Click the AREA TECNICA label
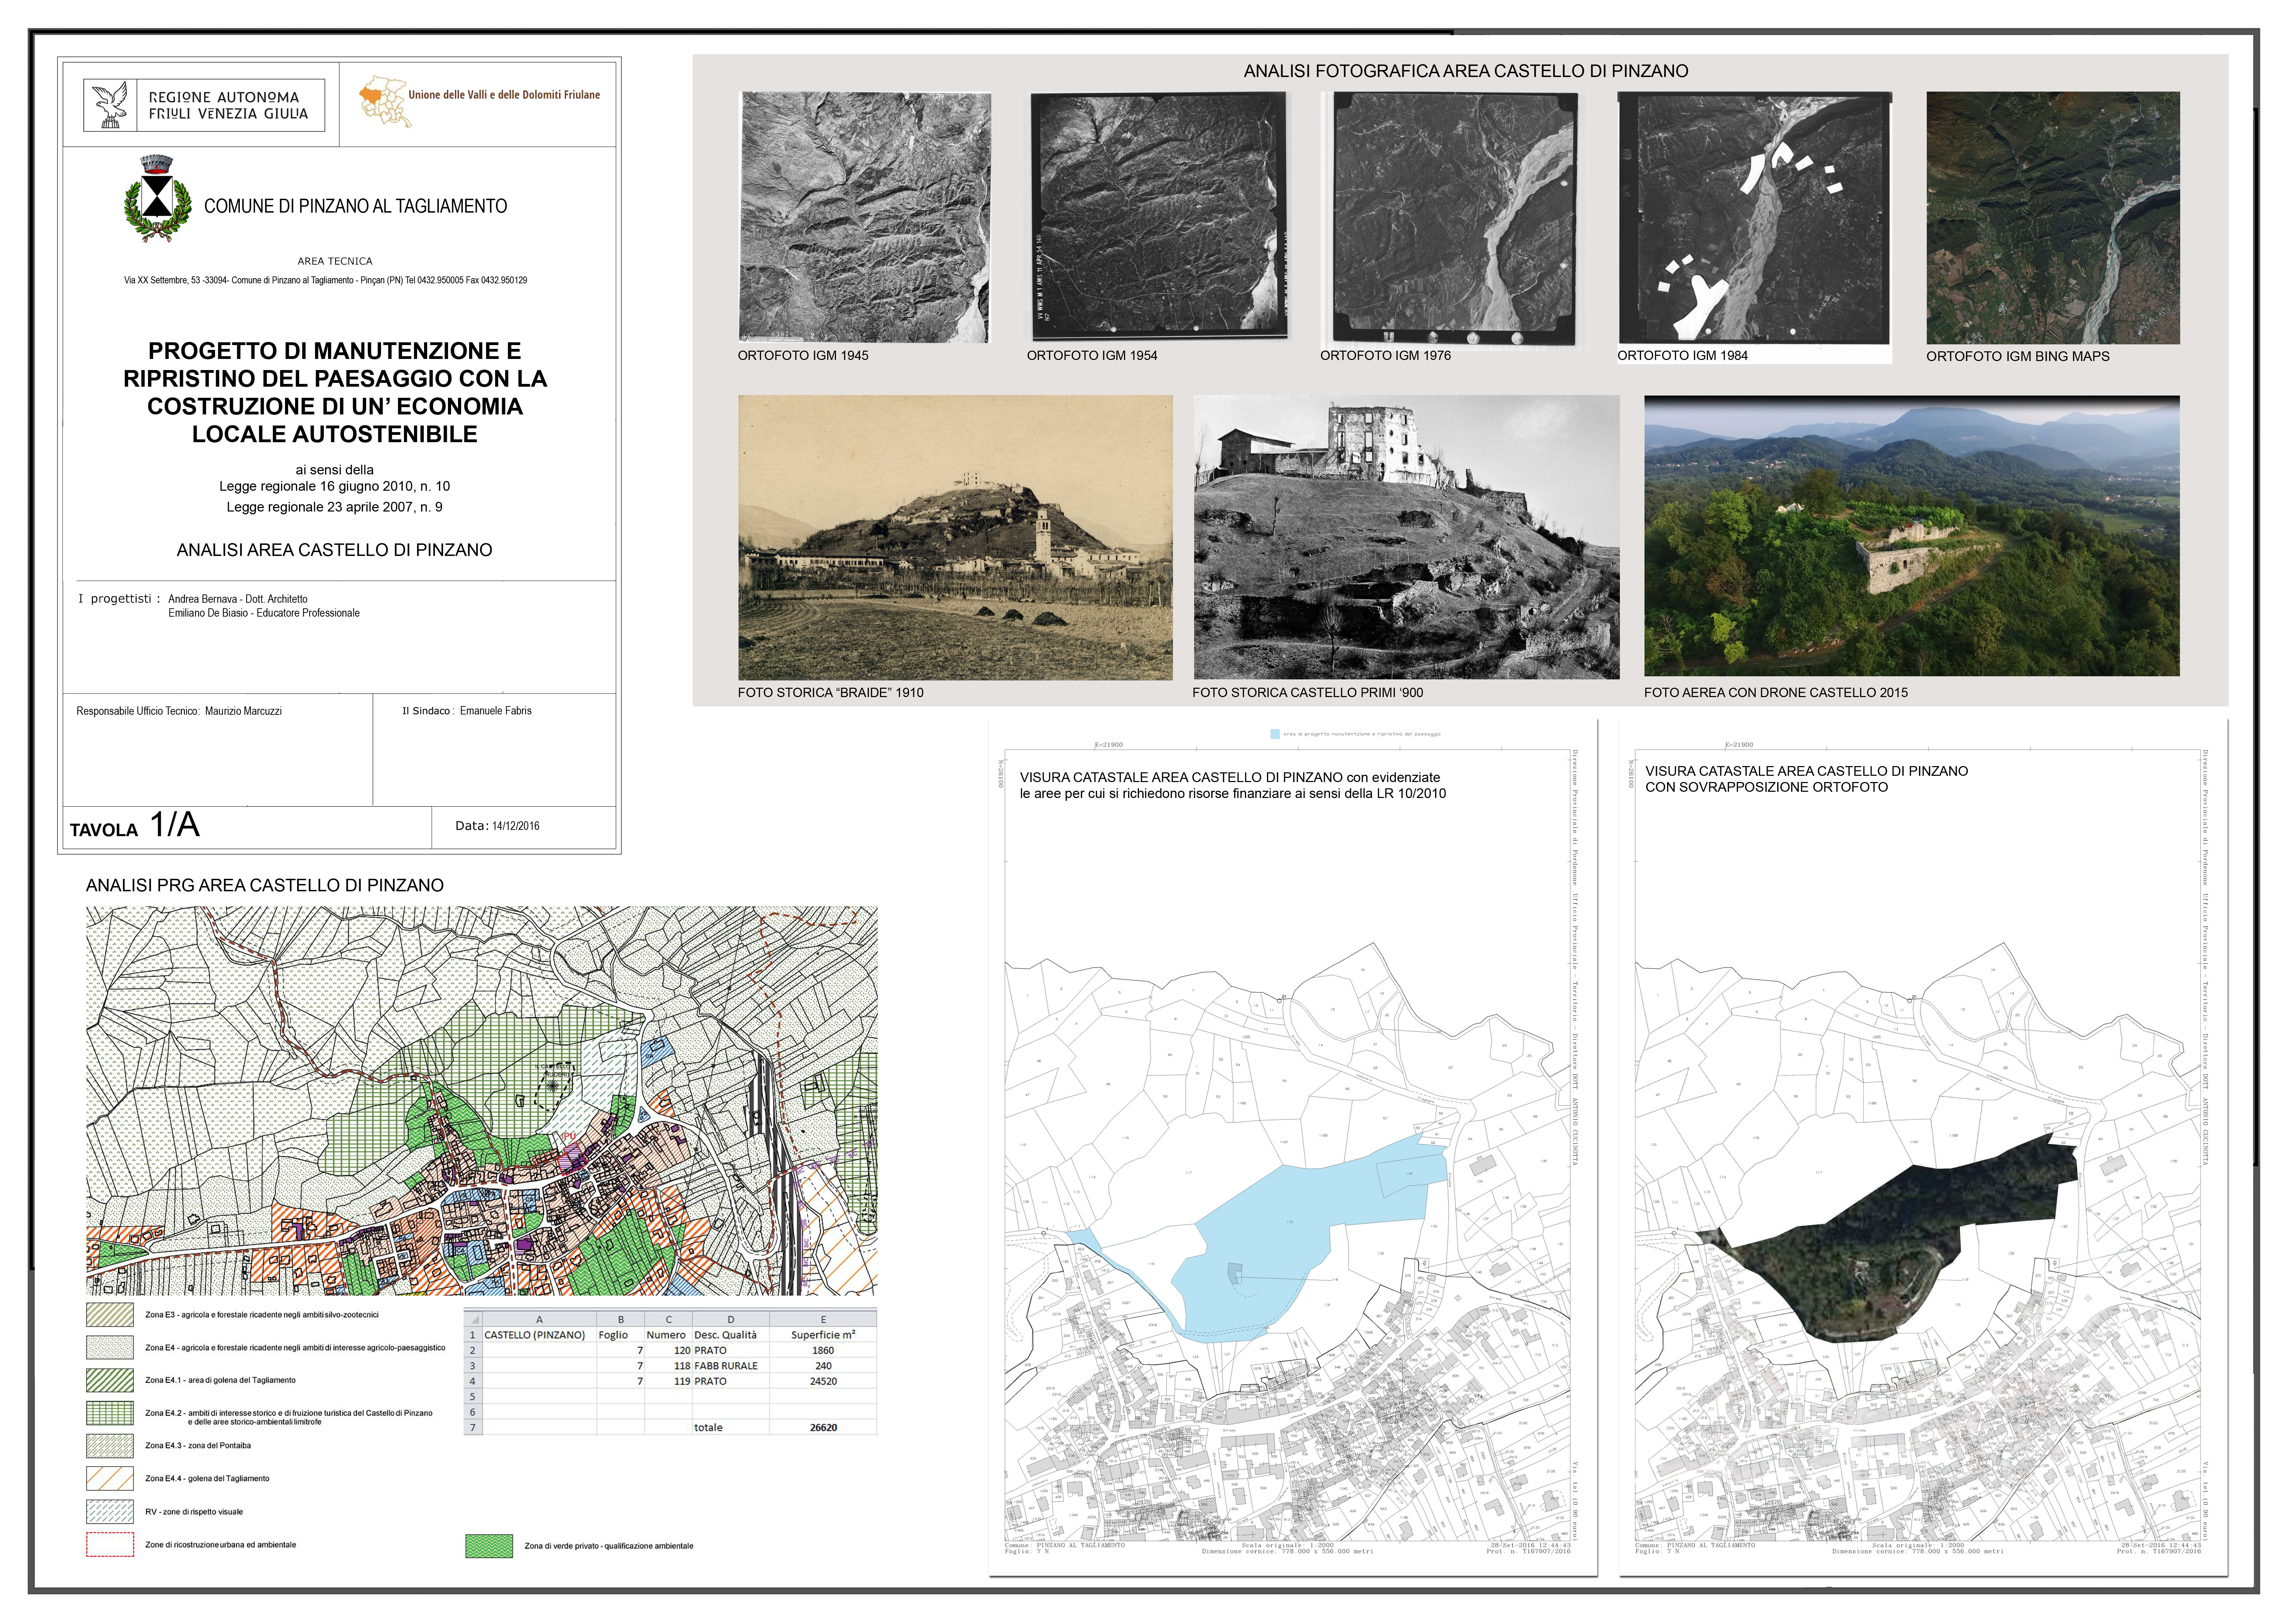This screenshot has width=2296, height=1622. (x=335, y=261)
